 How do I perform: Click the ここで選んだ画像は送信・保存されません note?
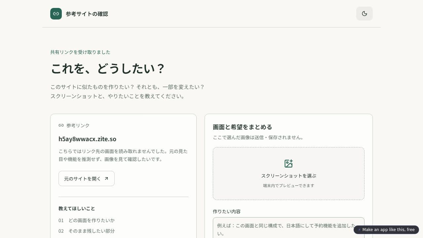pyautogui.click(x=258, y=138)
